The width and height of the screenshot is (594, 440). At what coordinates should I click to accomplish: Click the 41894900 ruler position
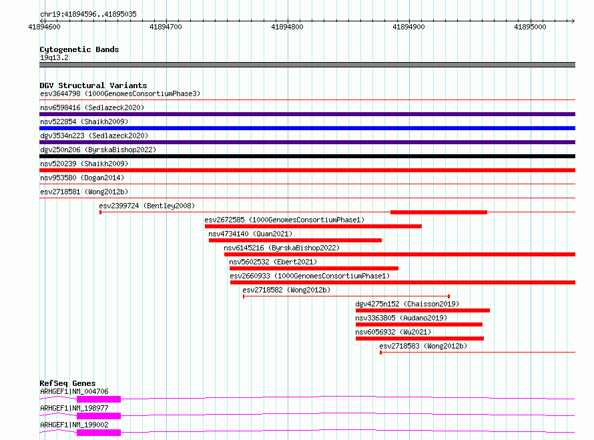[x=408, y=27]
